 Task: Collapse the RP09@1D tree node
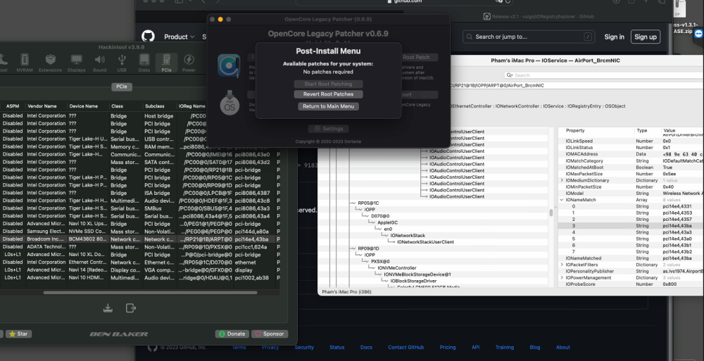coord(353,248)
